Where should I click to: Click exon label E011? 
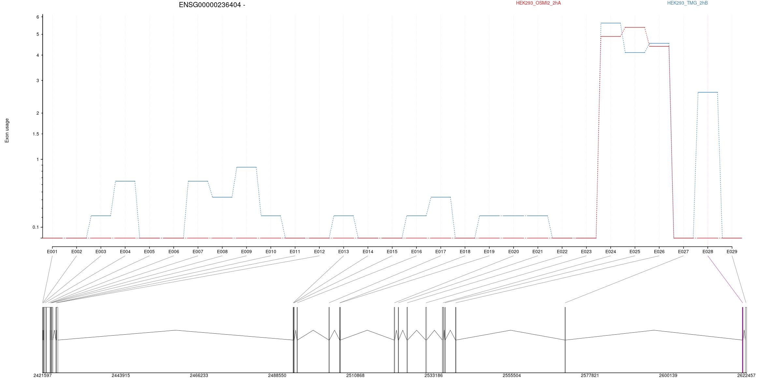click(295, 252)
